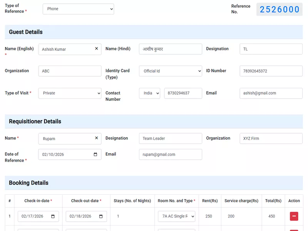This screenshot has width=308, height=231.
Task: Click the Name (Hindi) input field
Action: point(171,49)
